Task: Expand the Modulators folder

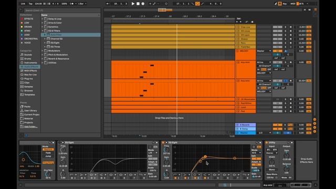Action: click(43, 51)
